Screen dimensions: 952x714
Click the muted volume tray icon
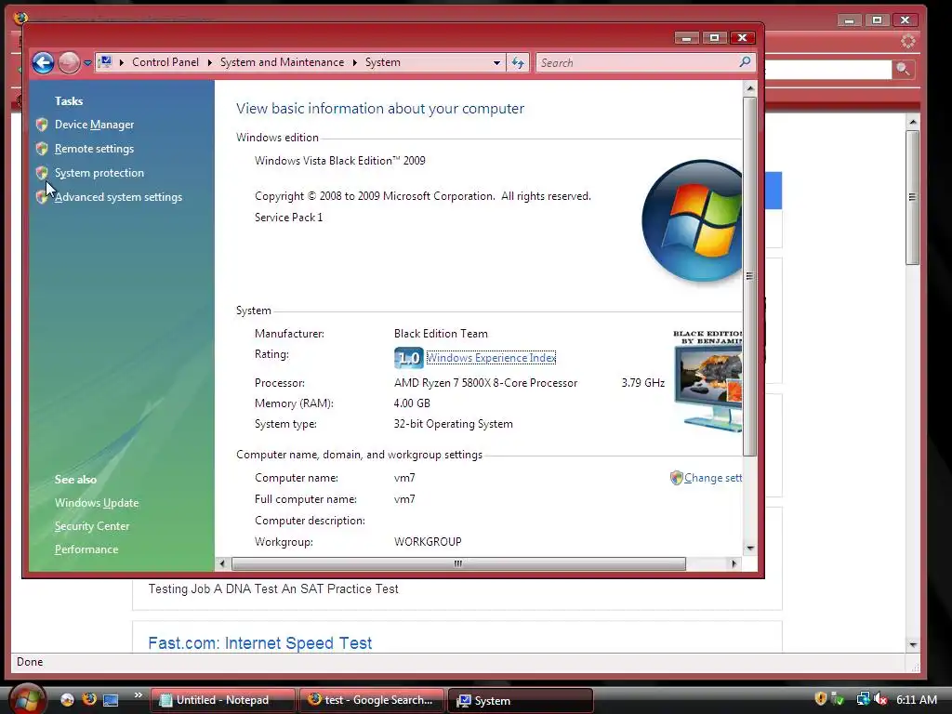pyautogui.click(x=880, y=699)
